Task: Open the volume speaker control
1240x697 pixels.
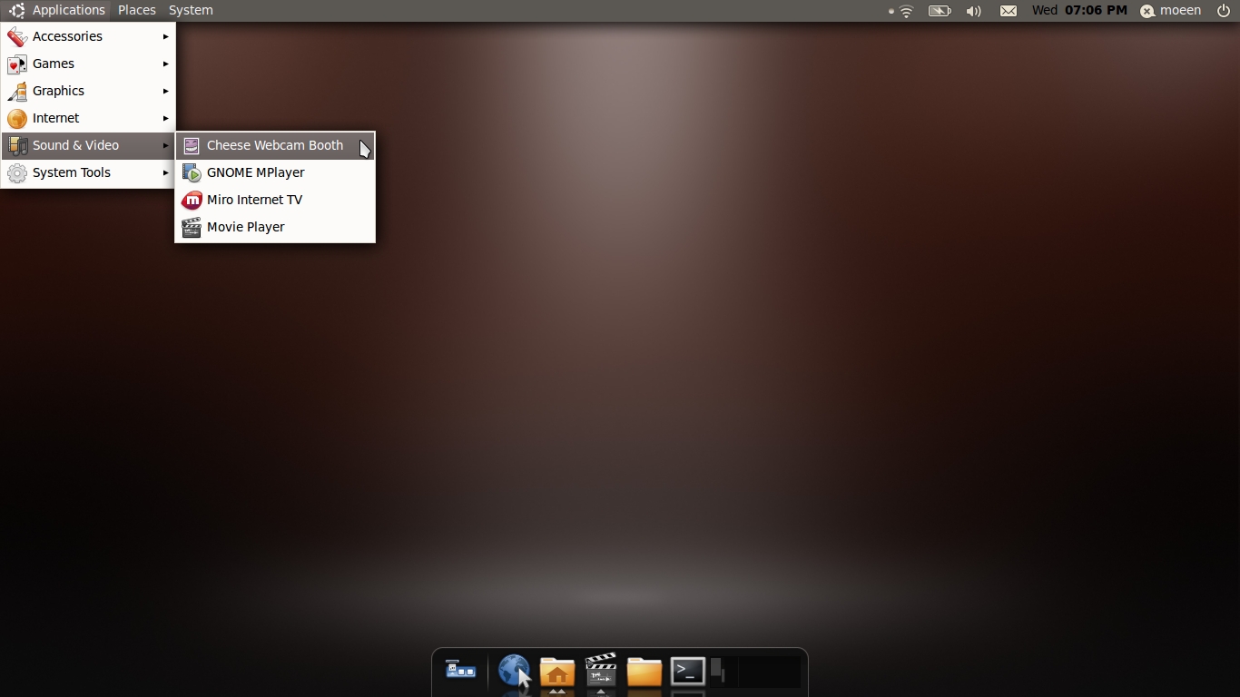Action: 974,11
